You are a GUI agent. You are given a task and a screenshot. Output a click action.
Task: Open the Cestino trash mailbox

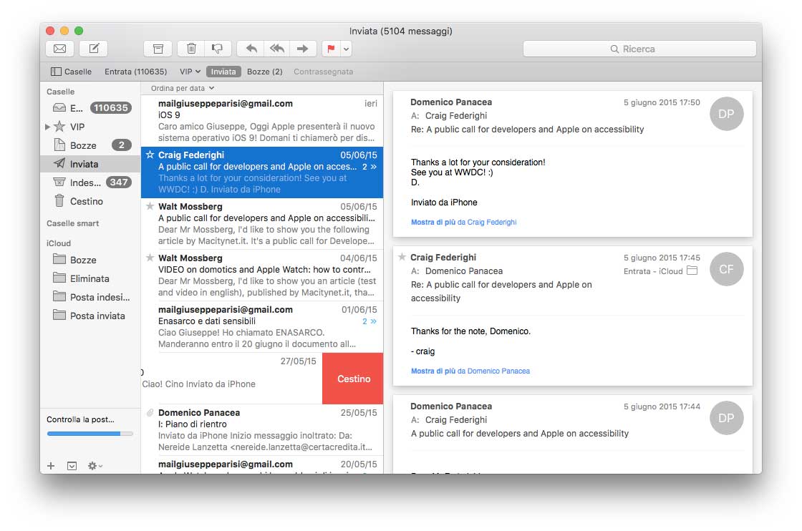coord(90,201)
